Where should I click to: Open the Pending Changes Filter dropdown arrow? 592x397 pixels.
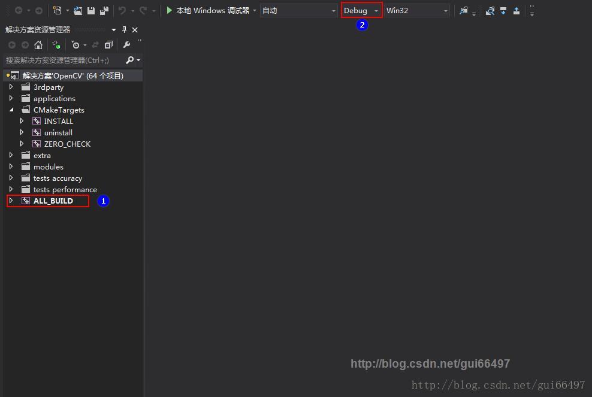coord(85,46)
